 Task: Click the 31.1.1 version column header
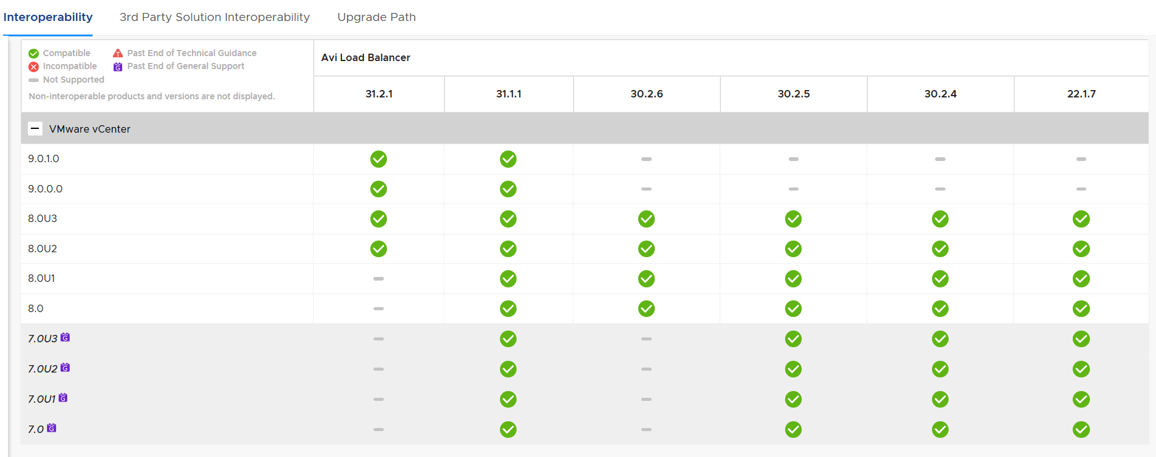[509, 94]
